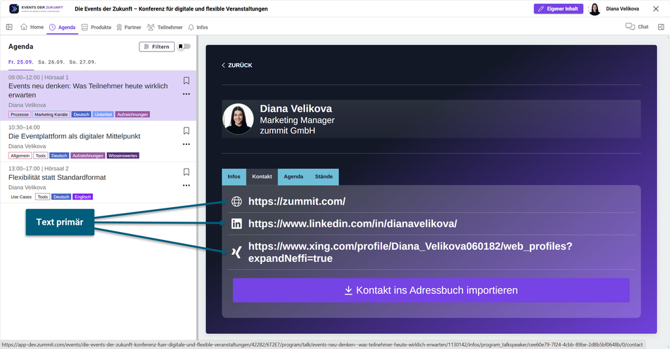Screen dimensions: 670x349
Task: Select the Kontakt profile tab
Action: pos(262,176)
